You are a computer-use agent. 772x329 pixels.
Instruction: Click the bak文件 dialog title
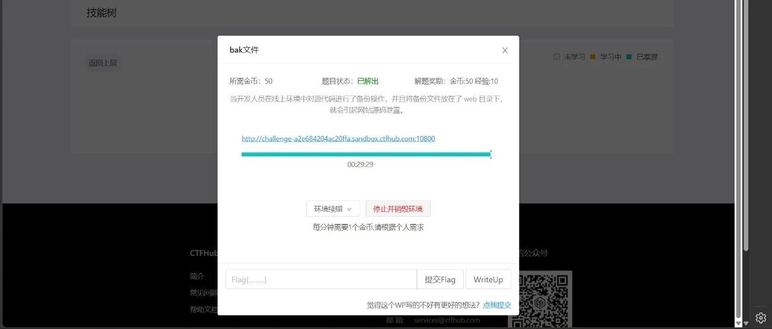(x=244, y=50)
